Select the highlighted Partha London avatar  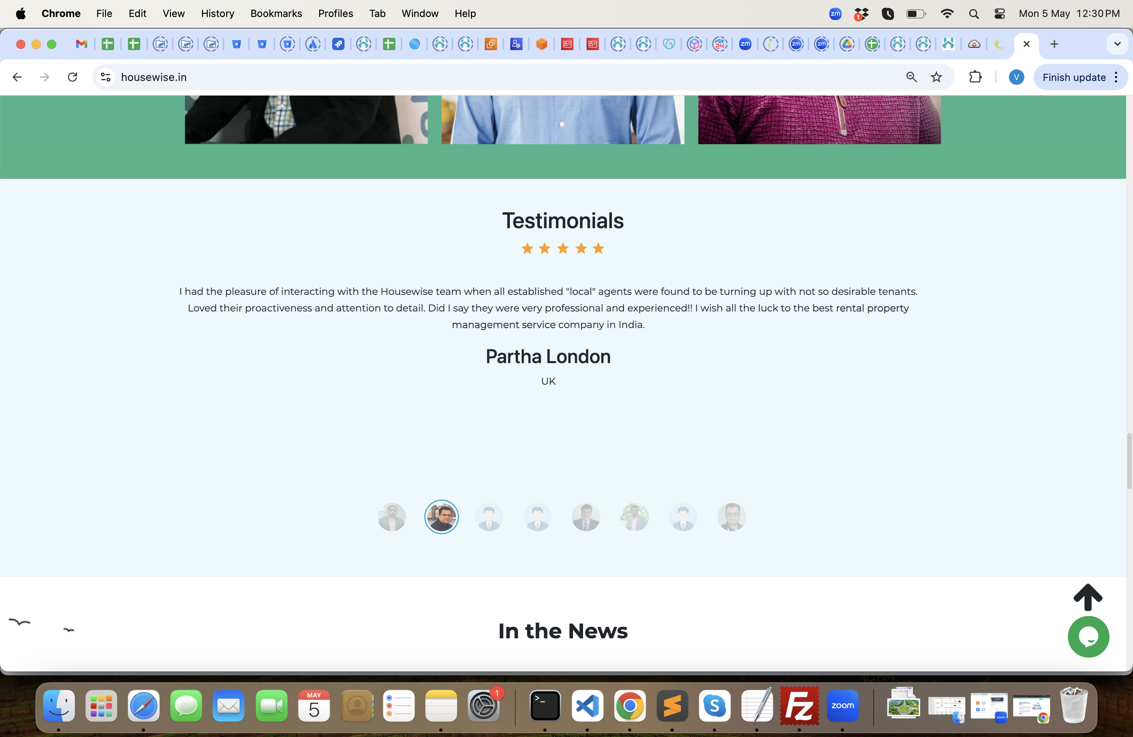click(x=441, y=517)
